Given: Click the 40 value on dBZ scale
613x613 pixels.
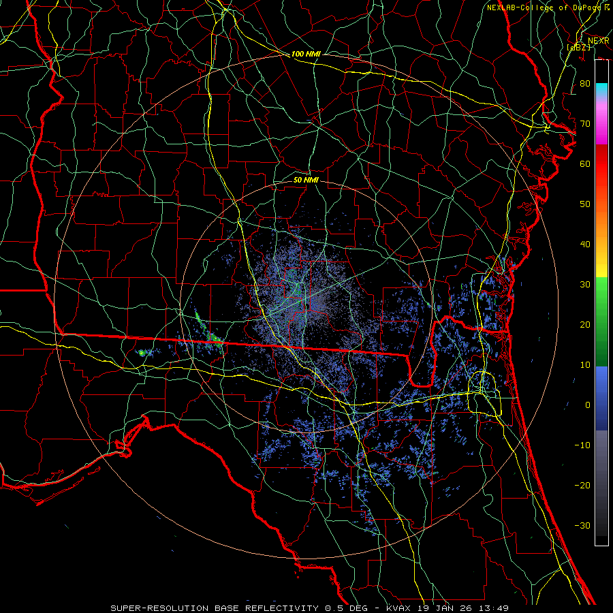Looking at the screenshot, I should (585, 245).
